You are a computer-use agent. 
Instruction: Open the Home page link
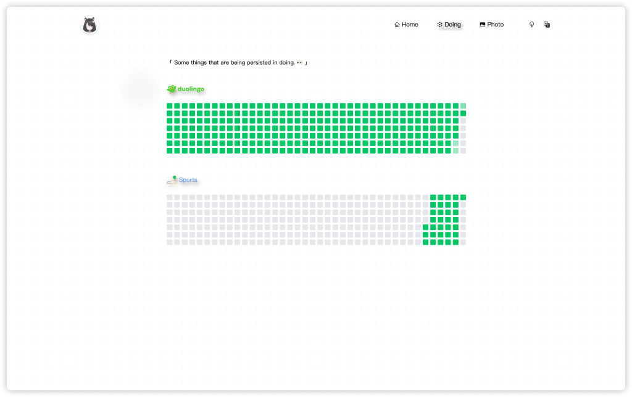[x=410, y=25]
